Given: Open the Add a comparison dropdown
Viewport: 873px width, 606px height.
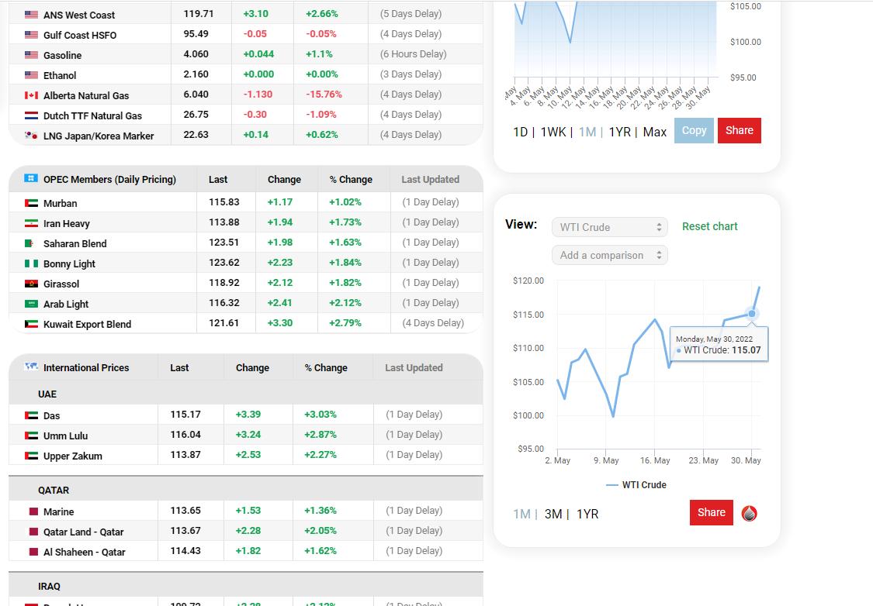Looking at the screenshot, I should (610, 255).
